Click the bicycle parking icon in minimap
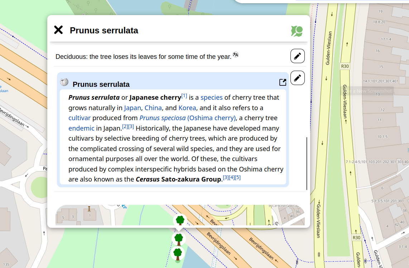The height and width of the screenshot is (268, 409). point(124,206)
